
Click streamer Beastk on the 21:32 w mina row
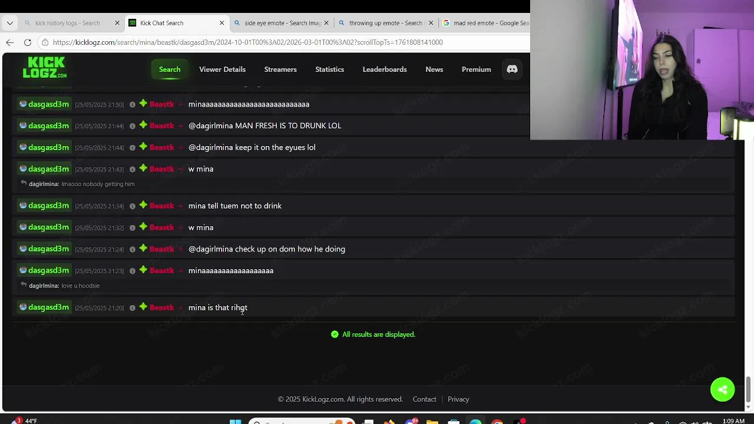(161, 227)
